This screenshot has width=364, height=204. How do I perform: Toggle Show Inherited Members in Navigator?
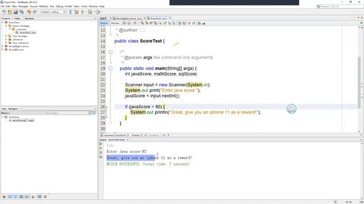4,197
